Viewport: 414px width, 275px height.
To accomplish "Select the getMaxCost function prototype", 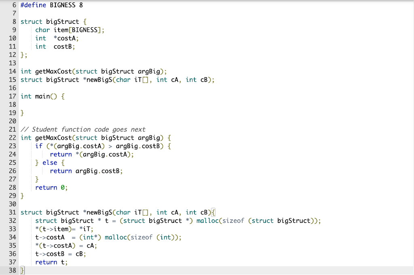I will coord(93,71).
